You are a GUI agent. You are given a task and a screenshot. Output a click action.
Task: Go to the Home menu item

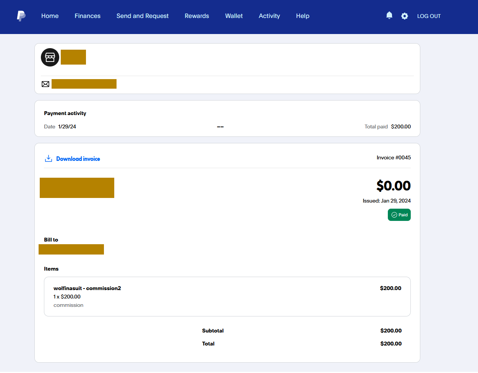[50, 16]
